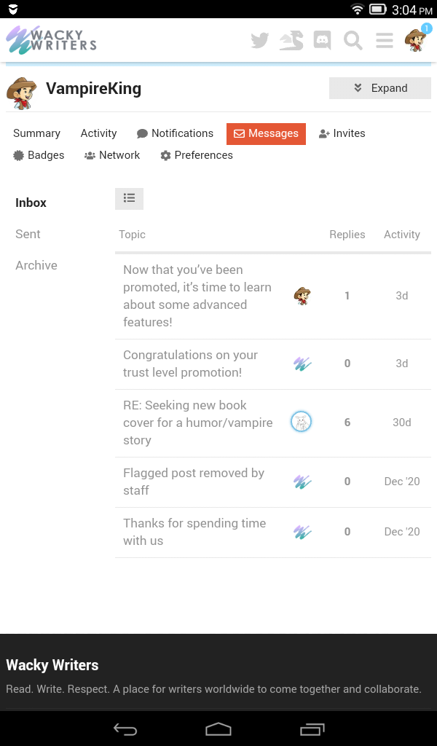437x746 pixels.
Task: Open the Invites tab
Action: point(342,133)
